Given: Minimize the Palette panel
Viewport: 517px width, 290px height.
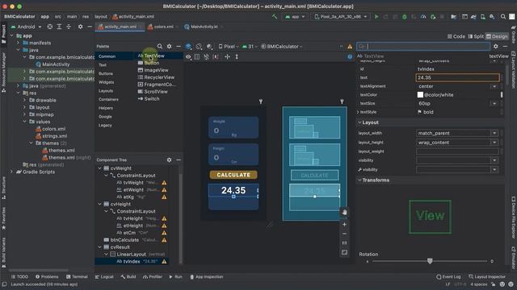Looking at the screenshot, I should pos(179,47).
